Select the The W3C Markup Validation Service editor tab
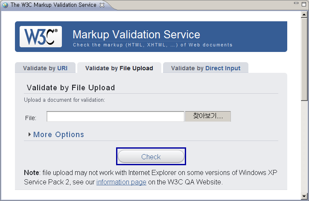This screenshot has width=309, height=201. click(53, 5)
